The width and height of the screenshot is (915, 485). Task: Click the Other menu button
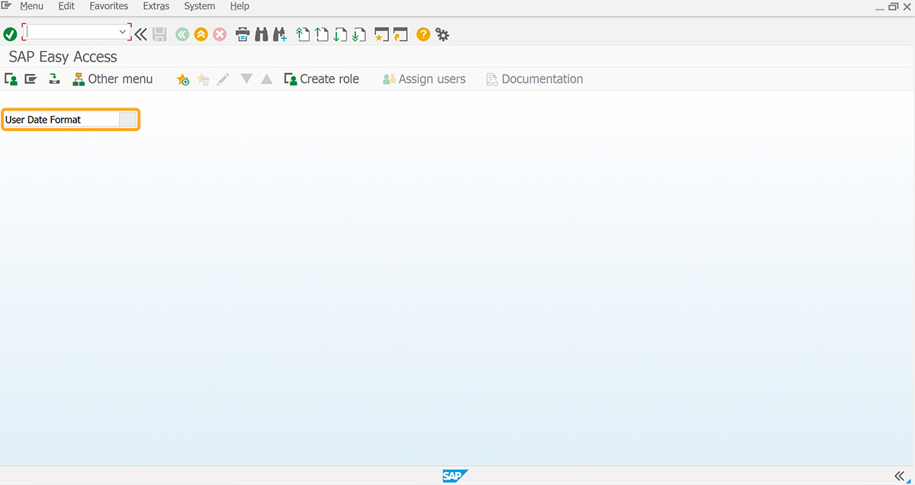113,79
